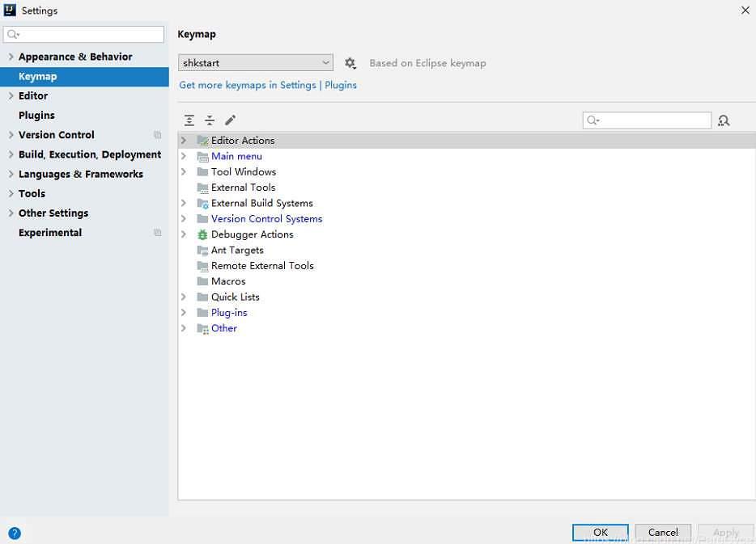Expand the Editor Actions tree node
The height and width of the screenshot is (544, 756).
(184, 140)
